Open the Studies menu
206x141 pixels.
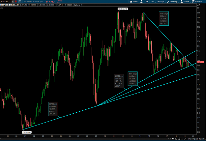[x=185, y=2]
